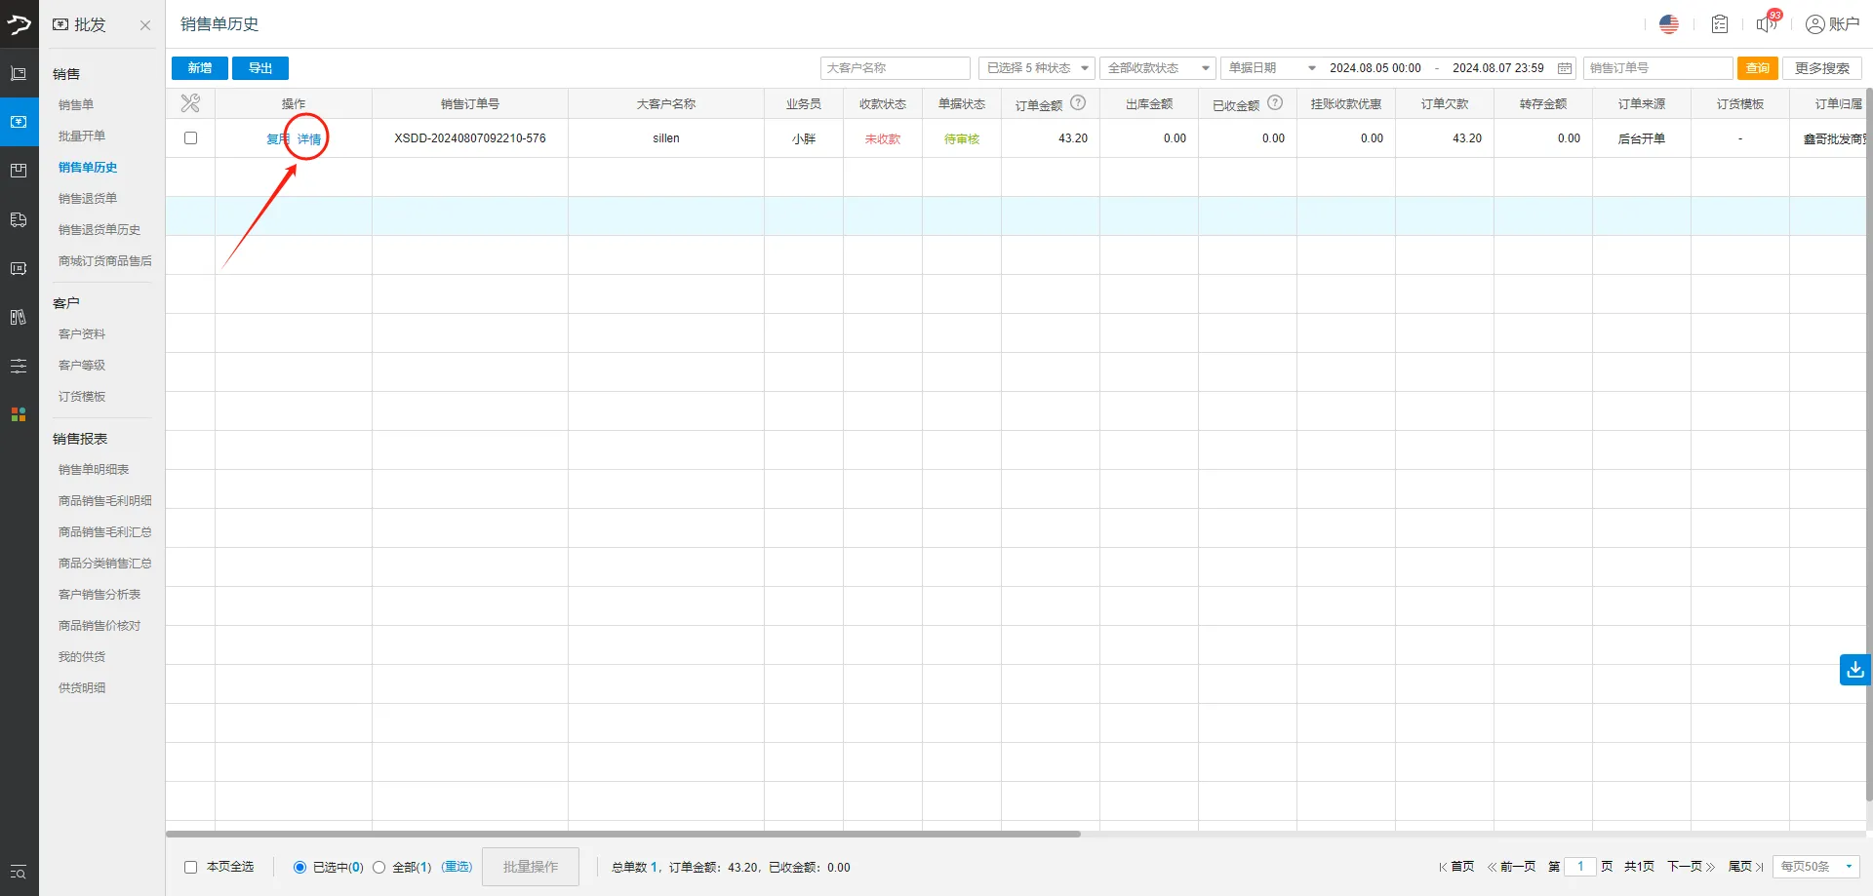Click the help icon beside 已收金额

coord(1275,103)
